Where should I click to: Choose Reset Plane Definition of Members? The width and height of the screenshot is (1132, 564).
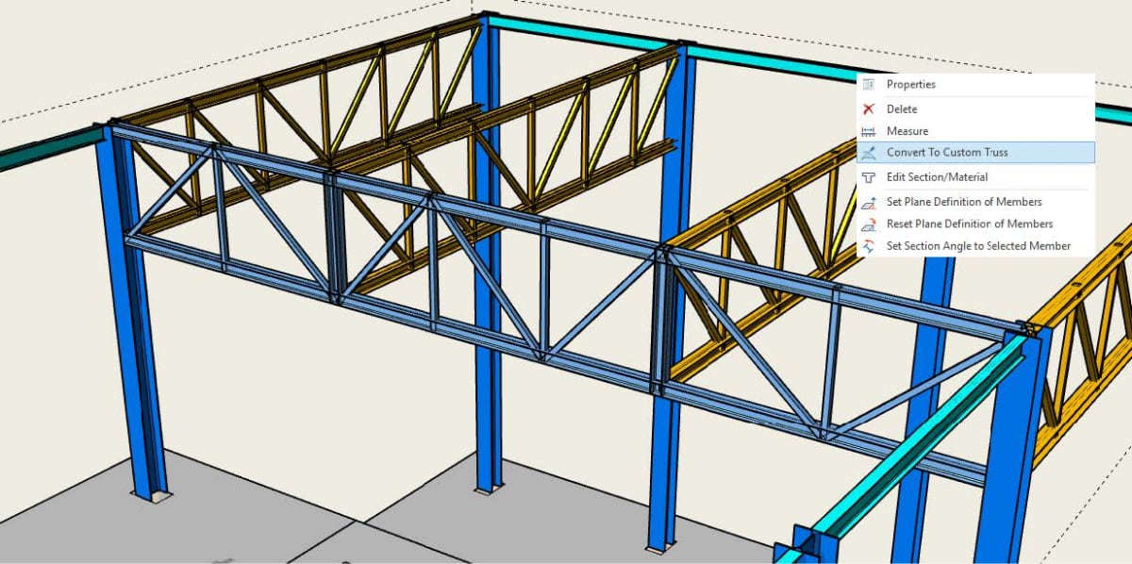tap(975, 224)
